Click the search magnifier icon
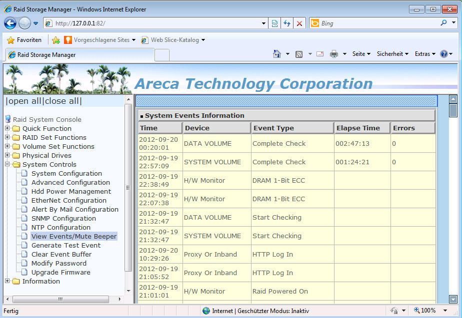This screenshot has height=318, width=462. (x=443, y=23)
